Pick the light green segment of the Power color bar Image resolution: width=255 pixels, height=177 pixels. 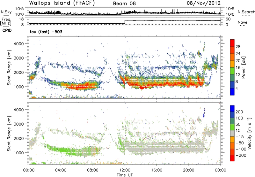(x=232, y=71)
